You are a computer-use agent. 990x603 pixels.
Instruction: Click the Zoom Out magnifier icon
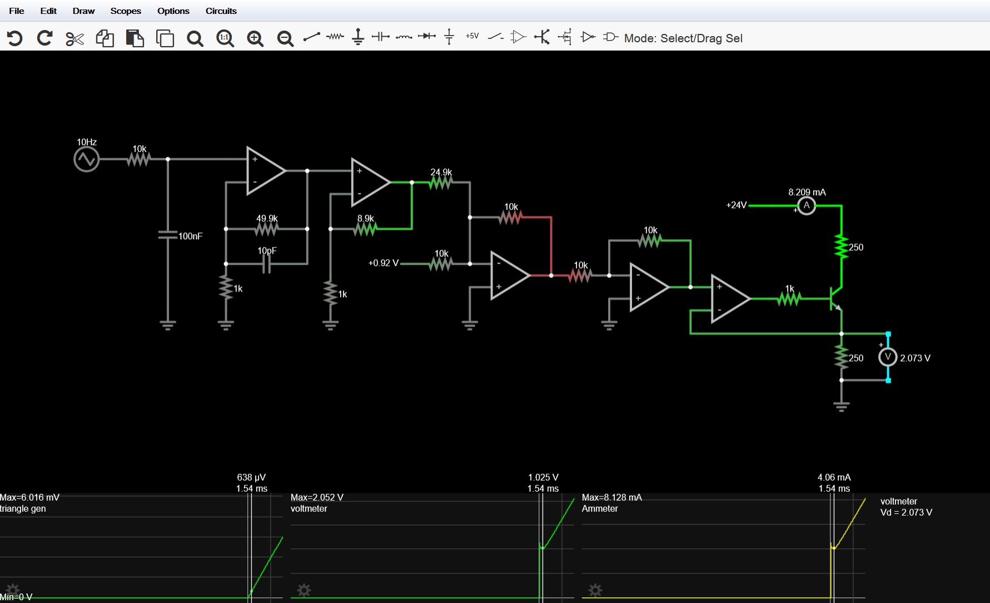[x=285, y=38]
